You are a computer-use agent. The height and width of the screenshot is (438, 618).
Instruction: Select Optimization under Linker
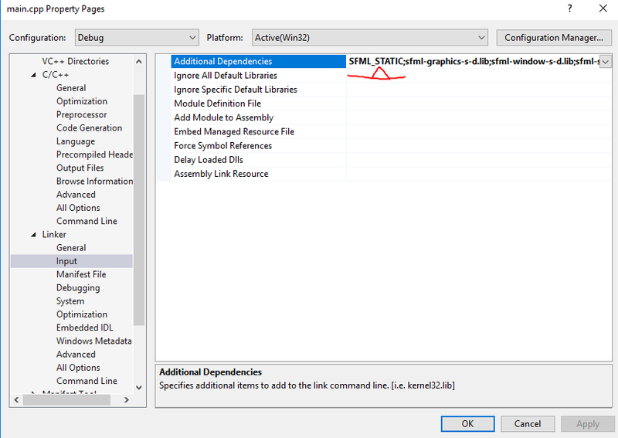tap(82, 314)
